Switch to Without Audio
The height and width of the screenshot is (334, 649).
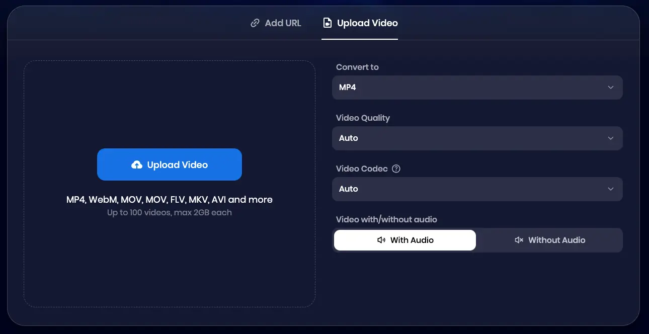click(x=549, y=240)
